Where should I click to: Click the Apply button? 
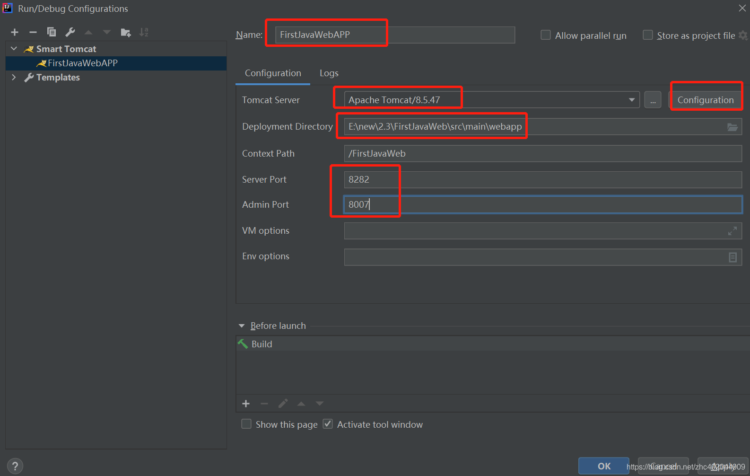click(x=723, y=466)
